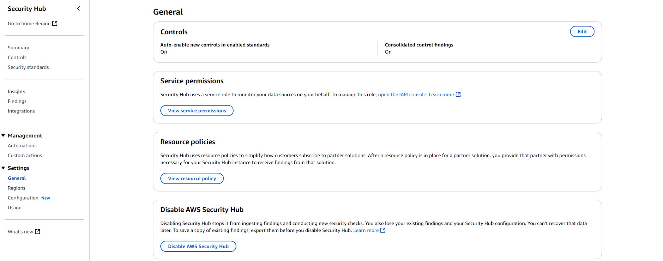Image resolution: width=663 pixels, height=261 pixels.
Task: Open the What's new link
Action: click(21, 232)
